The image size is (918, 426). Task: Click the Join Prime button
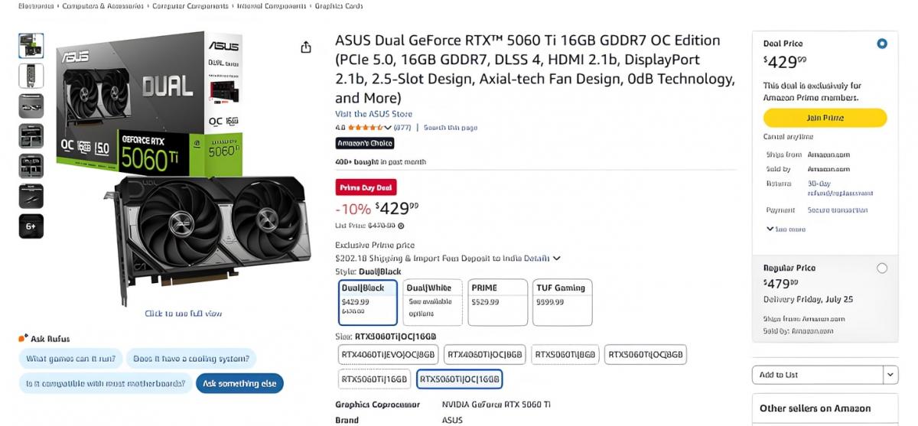point(825,118)
